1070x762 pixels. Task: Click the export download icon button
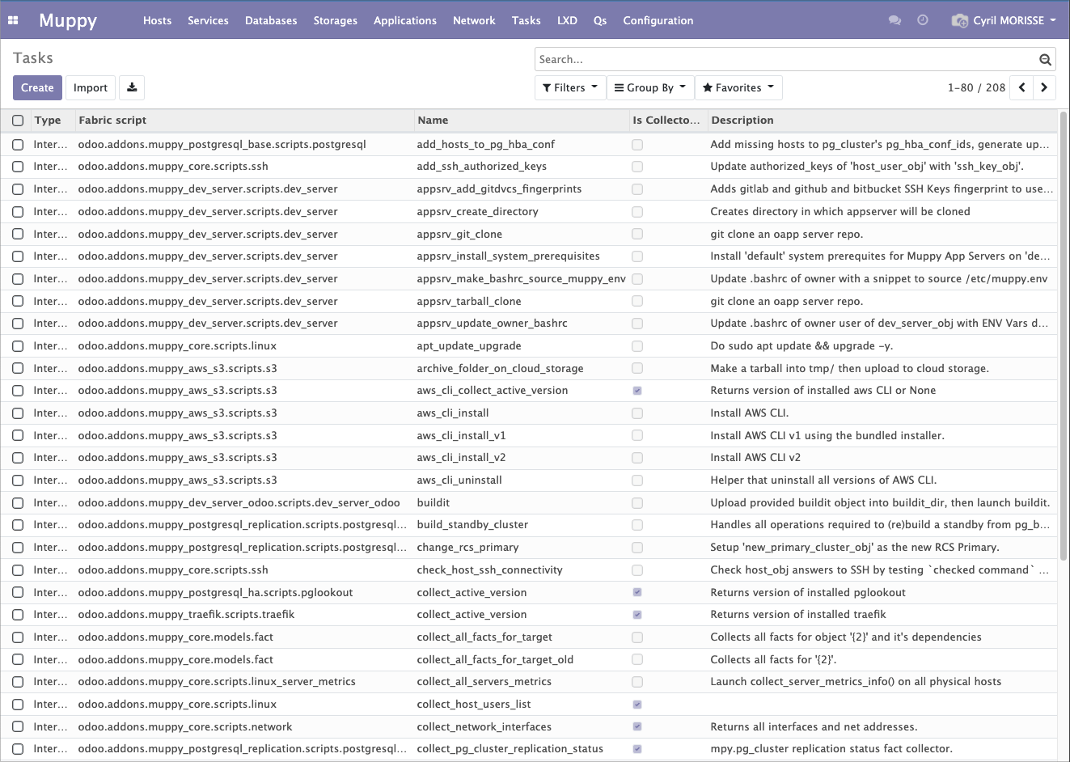click(132, 87)
